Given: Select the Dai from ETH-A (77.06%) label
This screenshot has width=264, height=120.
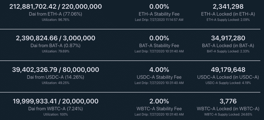Looking at the screenshot, I should (55, 14).
